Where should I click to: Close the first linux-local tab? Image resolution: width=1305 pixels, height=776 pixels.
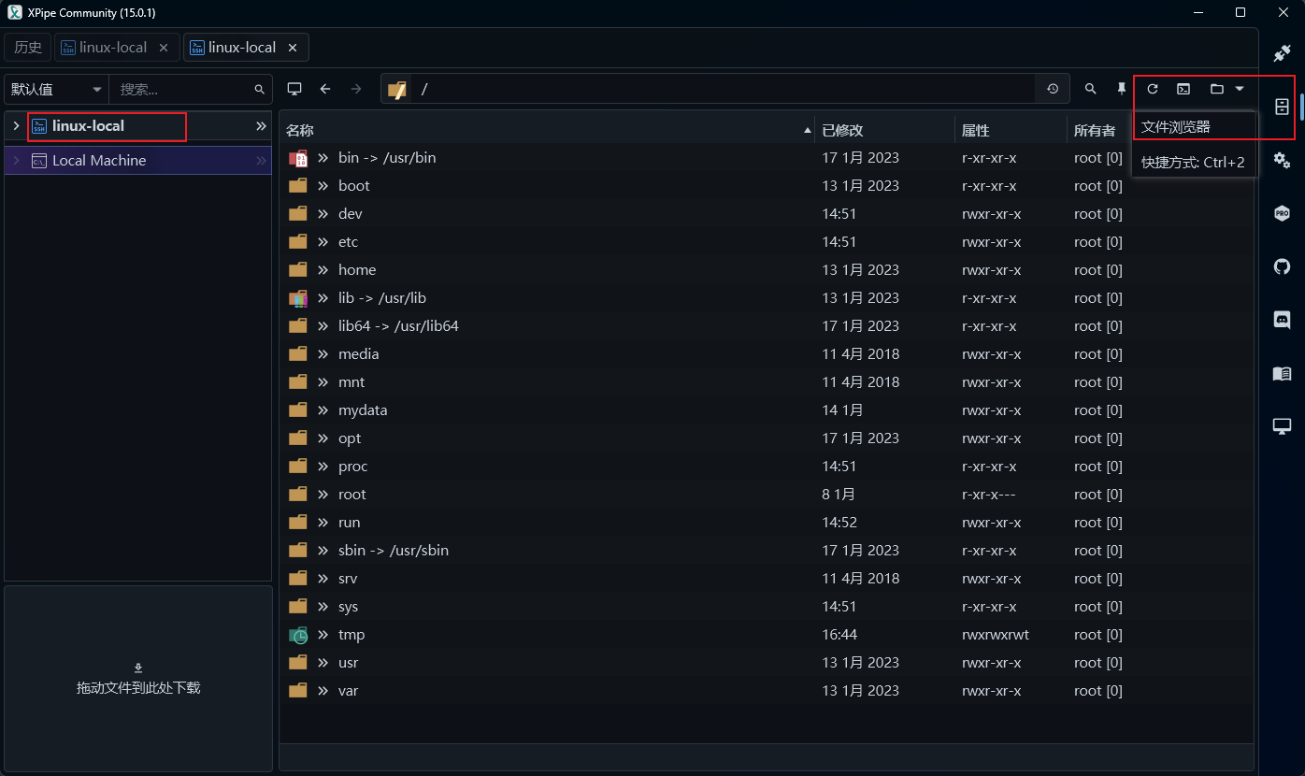[164, 48]
